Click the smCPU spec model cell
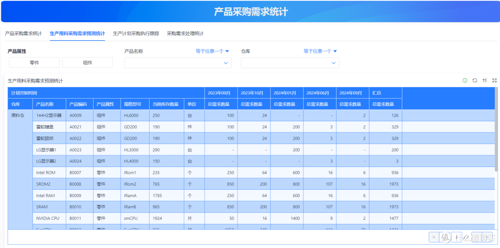This screenshot has width=500, height=248. pyautogui.click(x=135, y=218)
